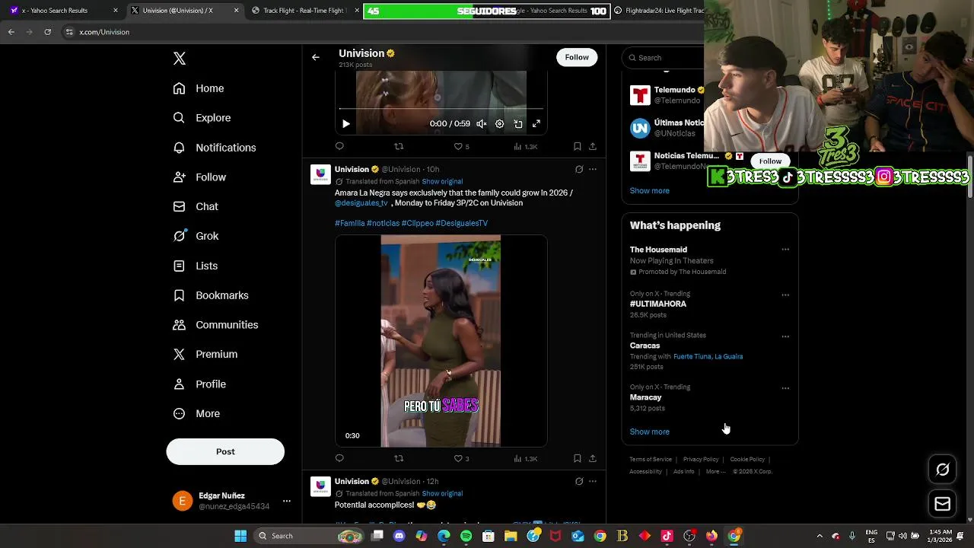Screen dimensions: 974x548
Task: View analytics of top video post
Action: click(526, 146)
